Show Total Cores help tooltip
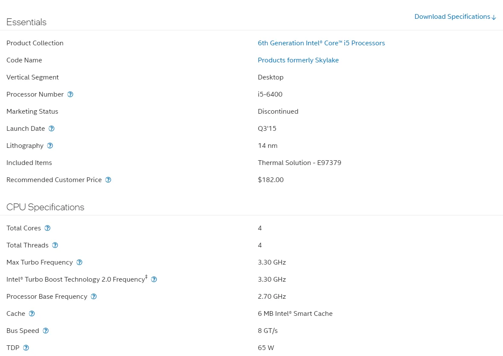Viewport: 503px width, 356px height. (47, 228)
